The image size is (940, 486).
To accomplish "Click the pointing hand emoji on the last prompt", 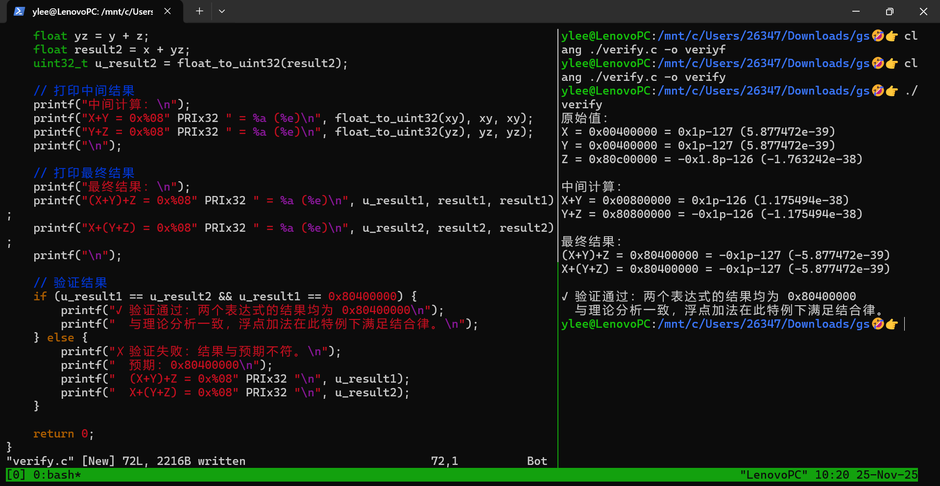I will (x=892, y=324).
